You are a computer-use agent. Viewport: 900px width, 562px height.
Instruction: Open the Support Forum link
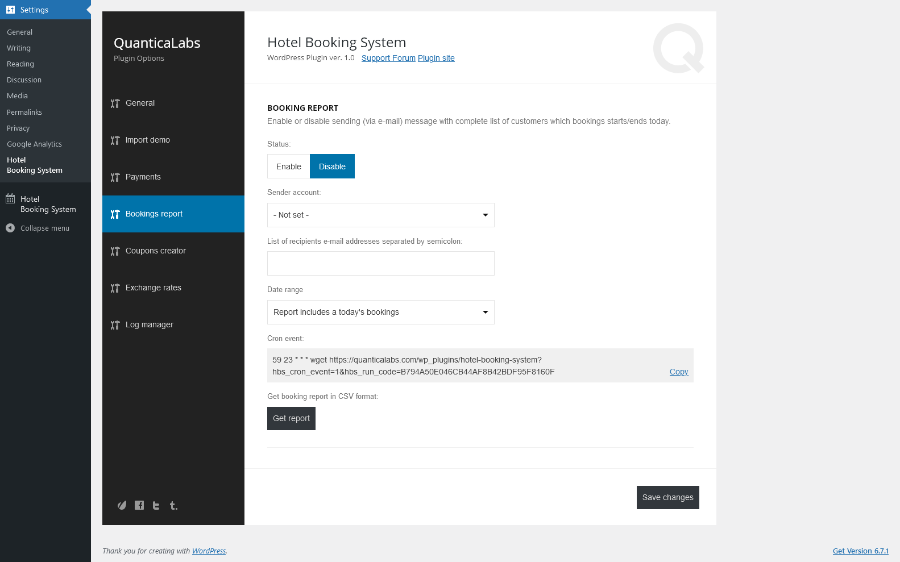point(388,58)
